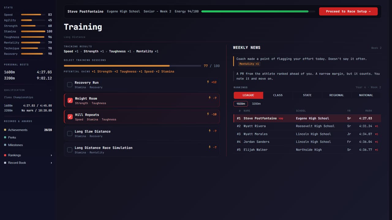The image size is (392, 220).
Task: Enable Long Distance Race Simulation checkbox
Action: (x=70, y=150)
